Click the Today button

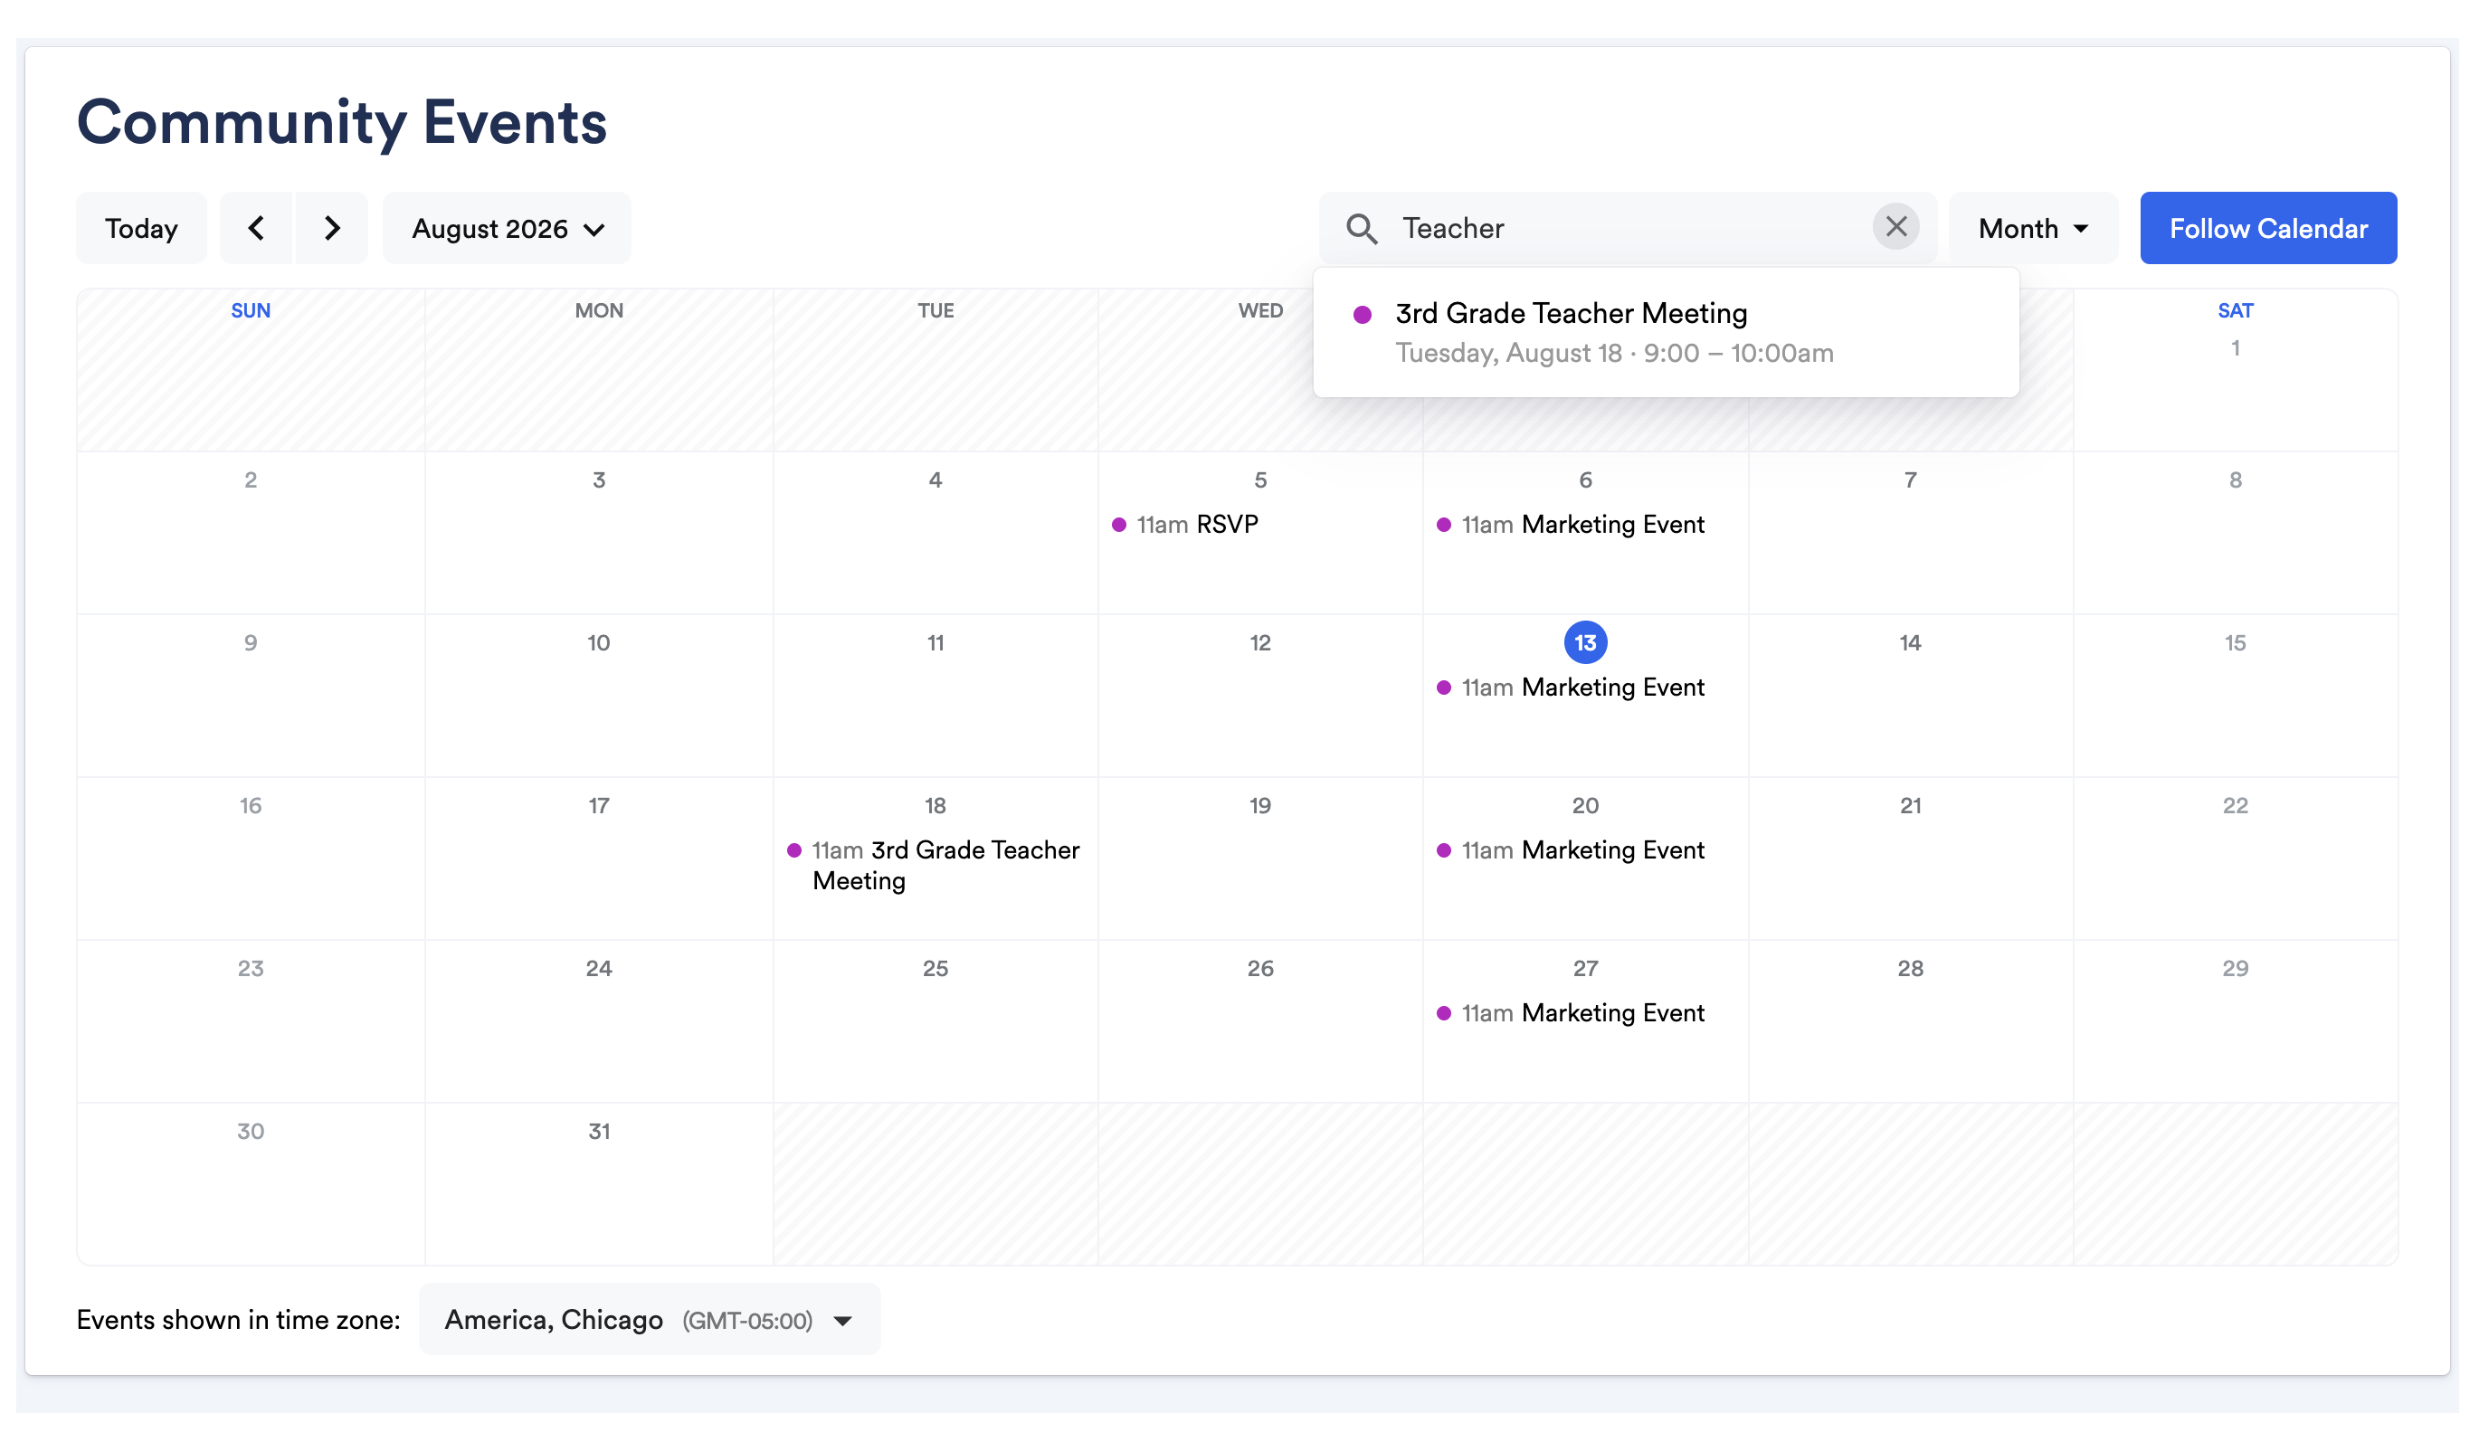(142, 228)
